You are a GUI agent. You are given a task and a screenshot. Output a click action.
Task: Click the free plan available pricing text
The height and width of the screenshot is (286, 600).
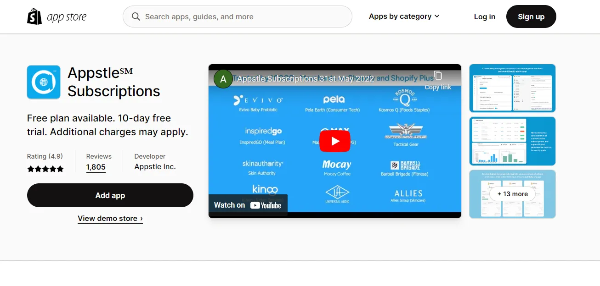point(108,125)
